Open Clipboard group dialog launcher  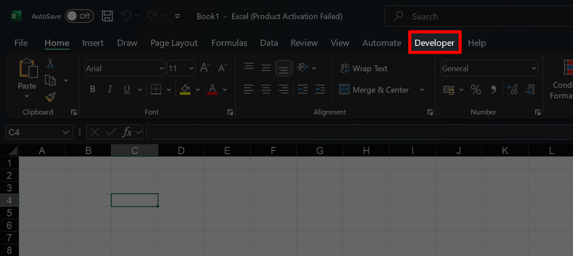point(74,112)
